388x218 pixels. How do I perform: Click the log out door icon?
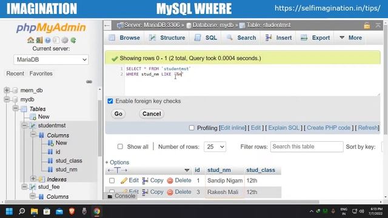click(39, 40)
